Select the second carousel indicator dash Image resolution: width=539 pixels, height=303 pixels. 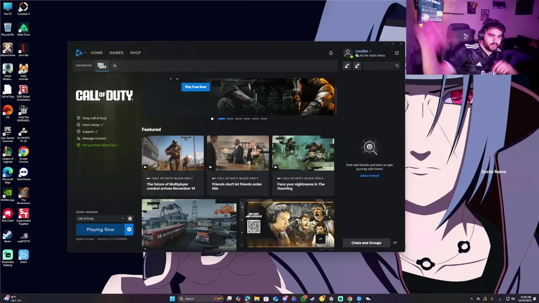pyautogui.click(x=230, y=119)
